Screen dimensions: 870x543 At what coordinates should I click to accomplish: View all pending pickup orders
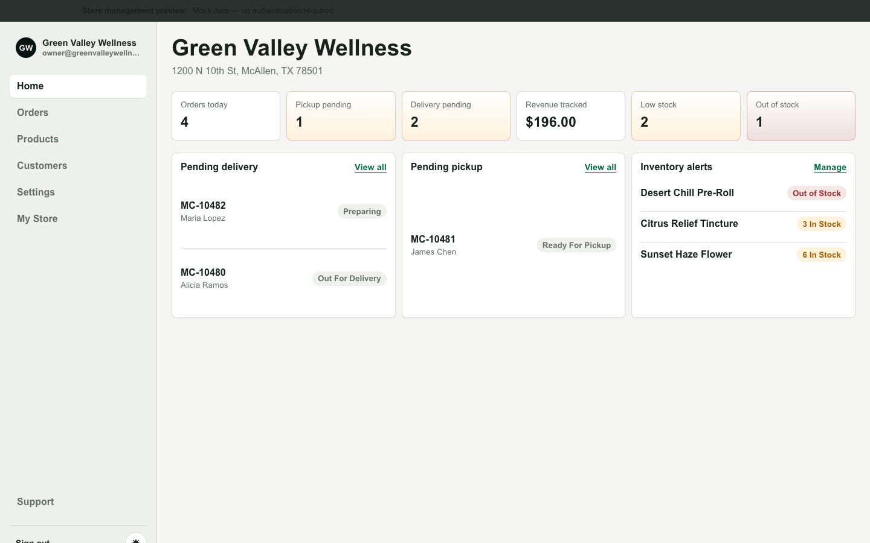tap(601, 167)
